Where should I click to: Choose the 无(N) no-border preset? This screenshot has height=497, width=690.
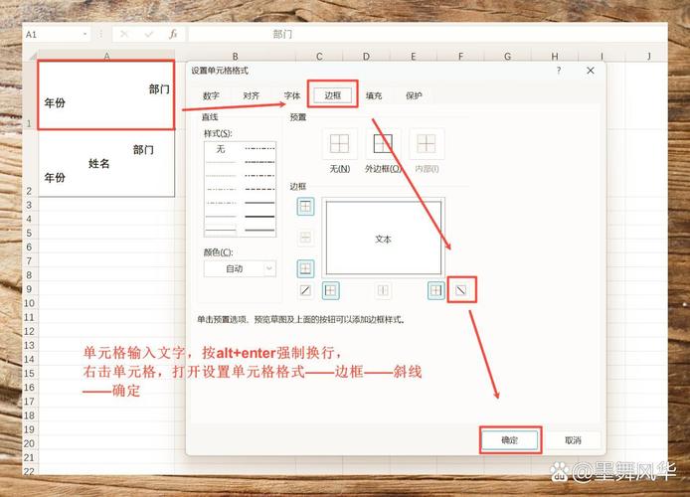(x=339, y=144)
